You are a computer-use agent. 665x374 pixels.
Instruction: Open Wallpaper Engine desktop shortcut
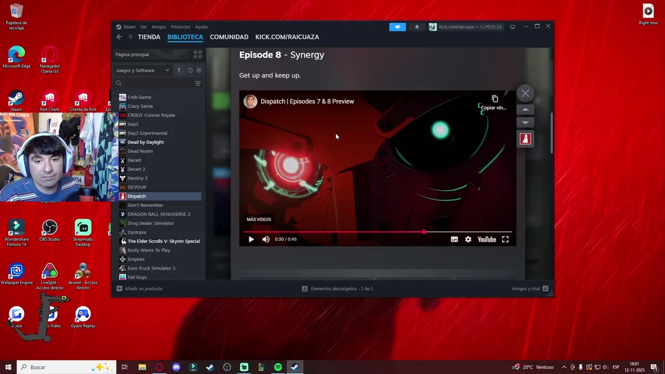click(17, 274)
